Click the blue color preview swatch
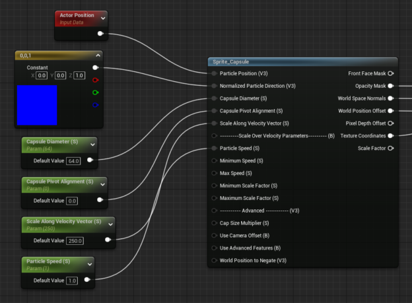Screen dimensions: 412x303 click(37, 106)
